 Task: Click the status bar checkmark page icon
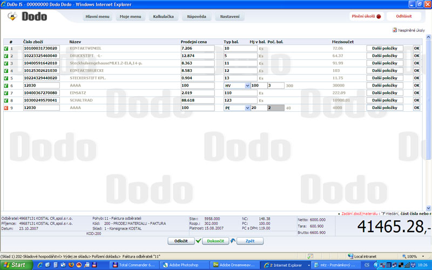(310, 256)
